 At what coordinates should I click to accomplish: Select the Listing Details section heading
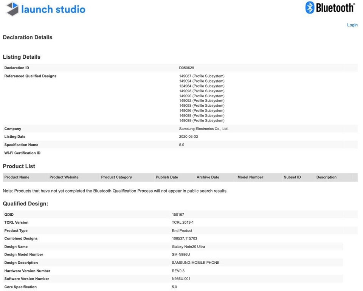pos(22,57)
